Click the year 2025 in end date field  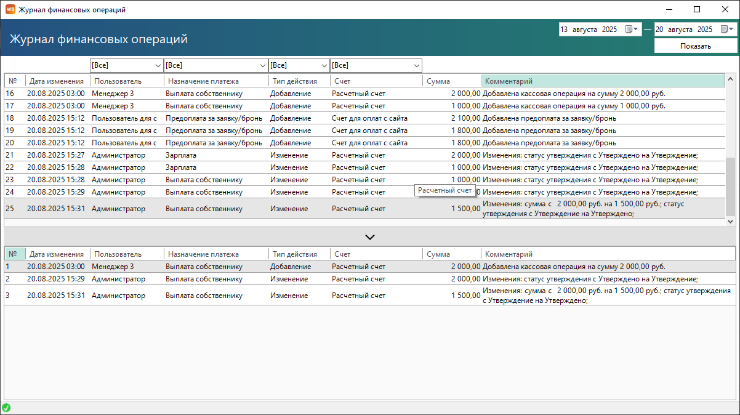coord(704,30)
